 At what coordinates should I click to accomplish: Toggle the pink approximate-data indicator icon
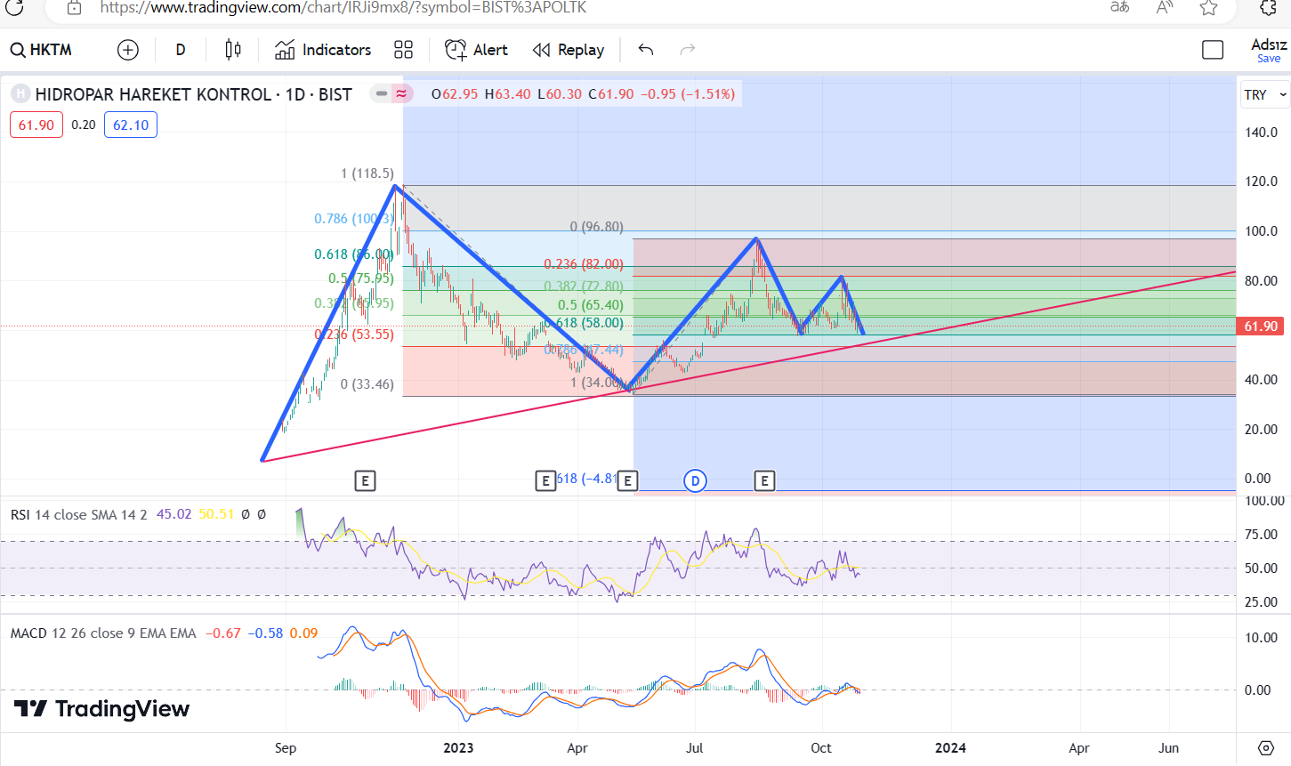click(x=402, y=93)
